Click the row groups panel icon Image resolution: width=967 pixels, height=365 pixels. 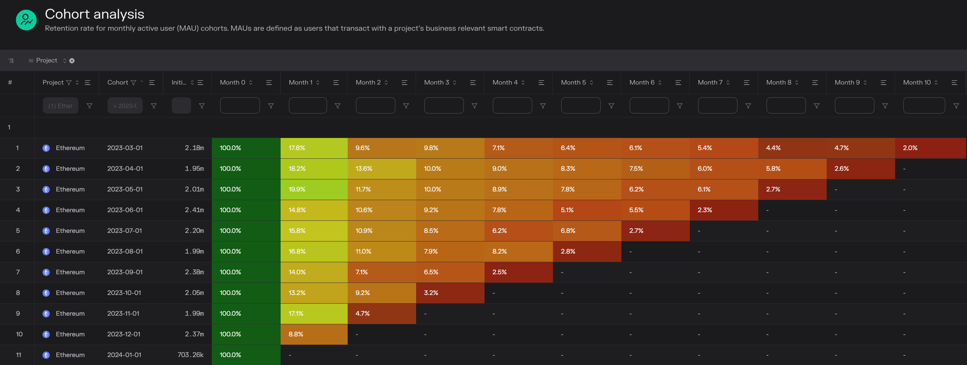coord(11,61)
